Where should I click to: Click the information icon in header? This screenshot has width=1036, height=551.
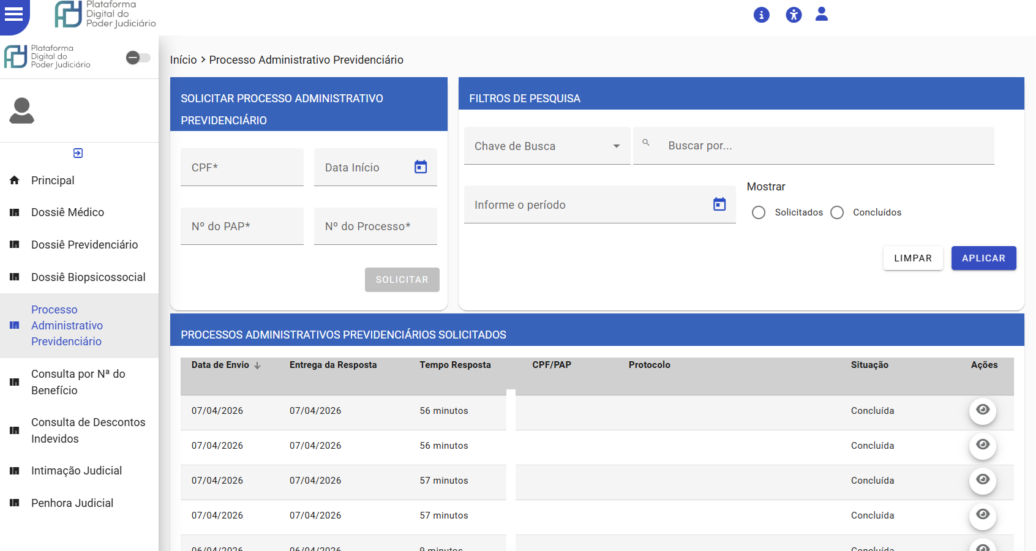click(x=761, y=15)
